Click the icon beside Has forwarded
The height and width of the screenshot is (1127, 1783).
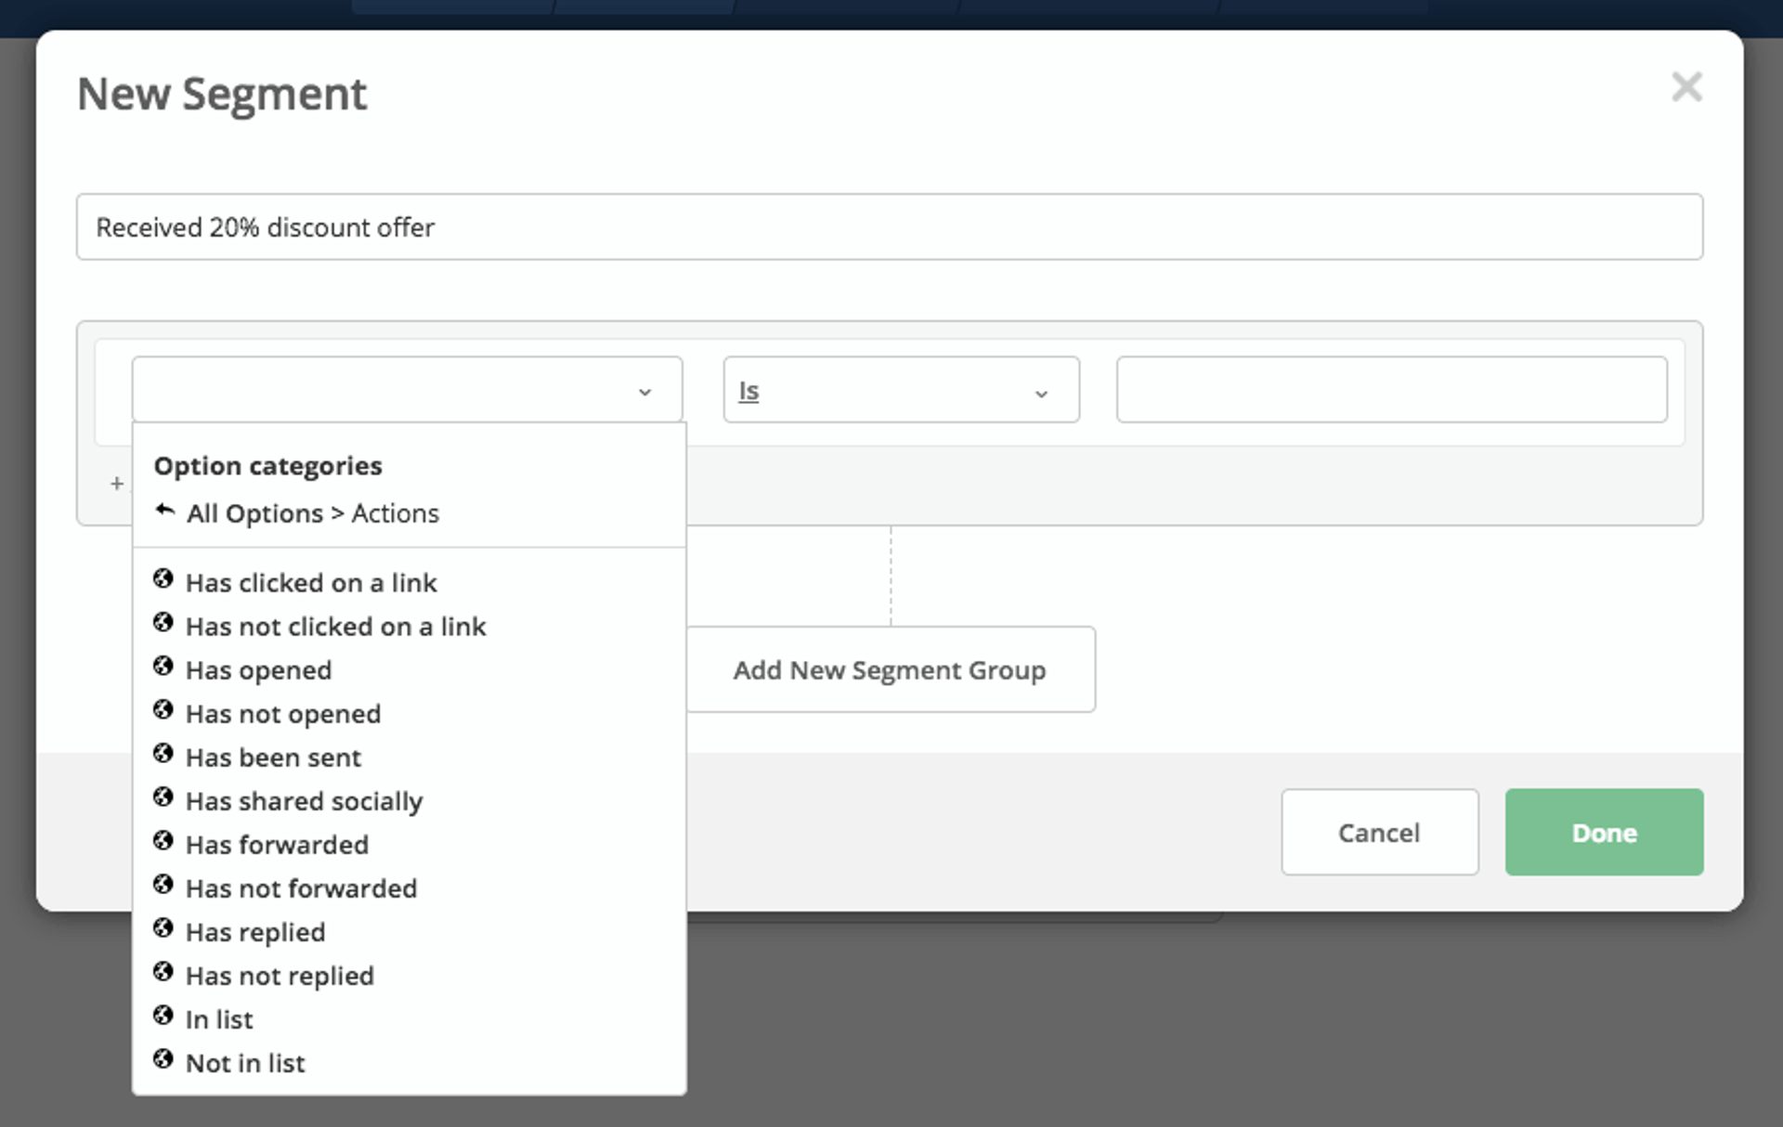tap(164, 841)
